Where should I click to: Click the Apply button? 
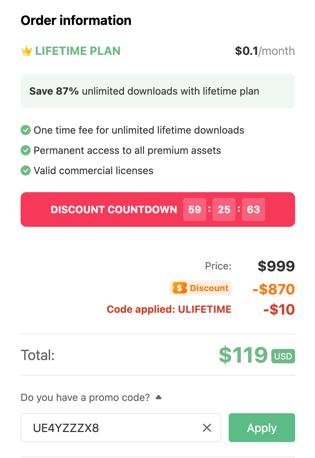262,428
